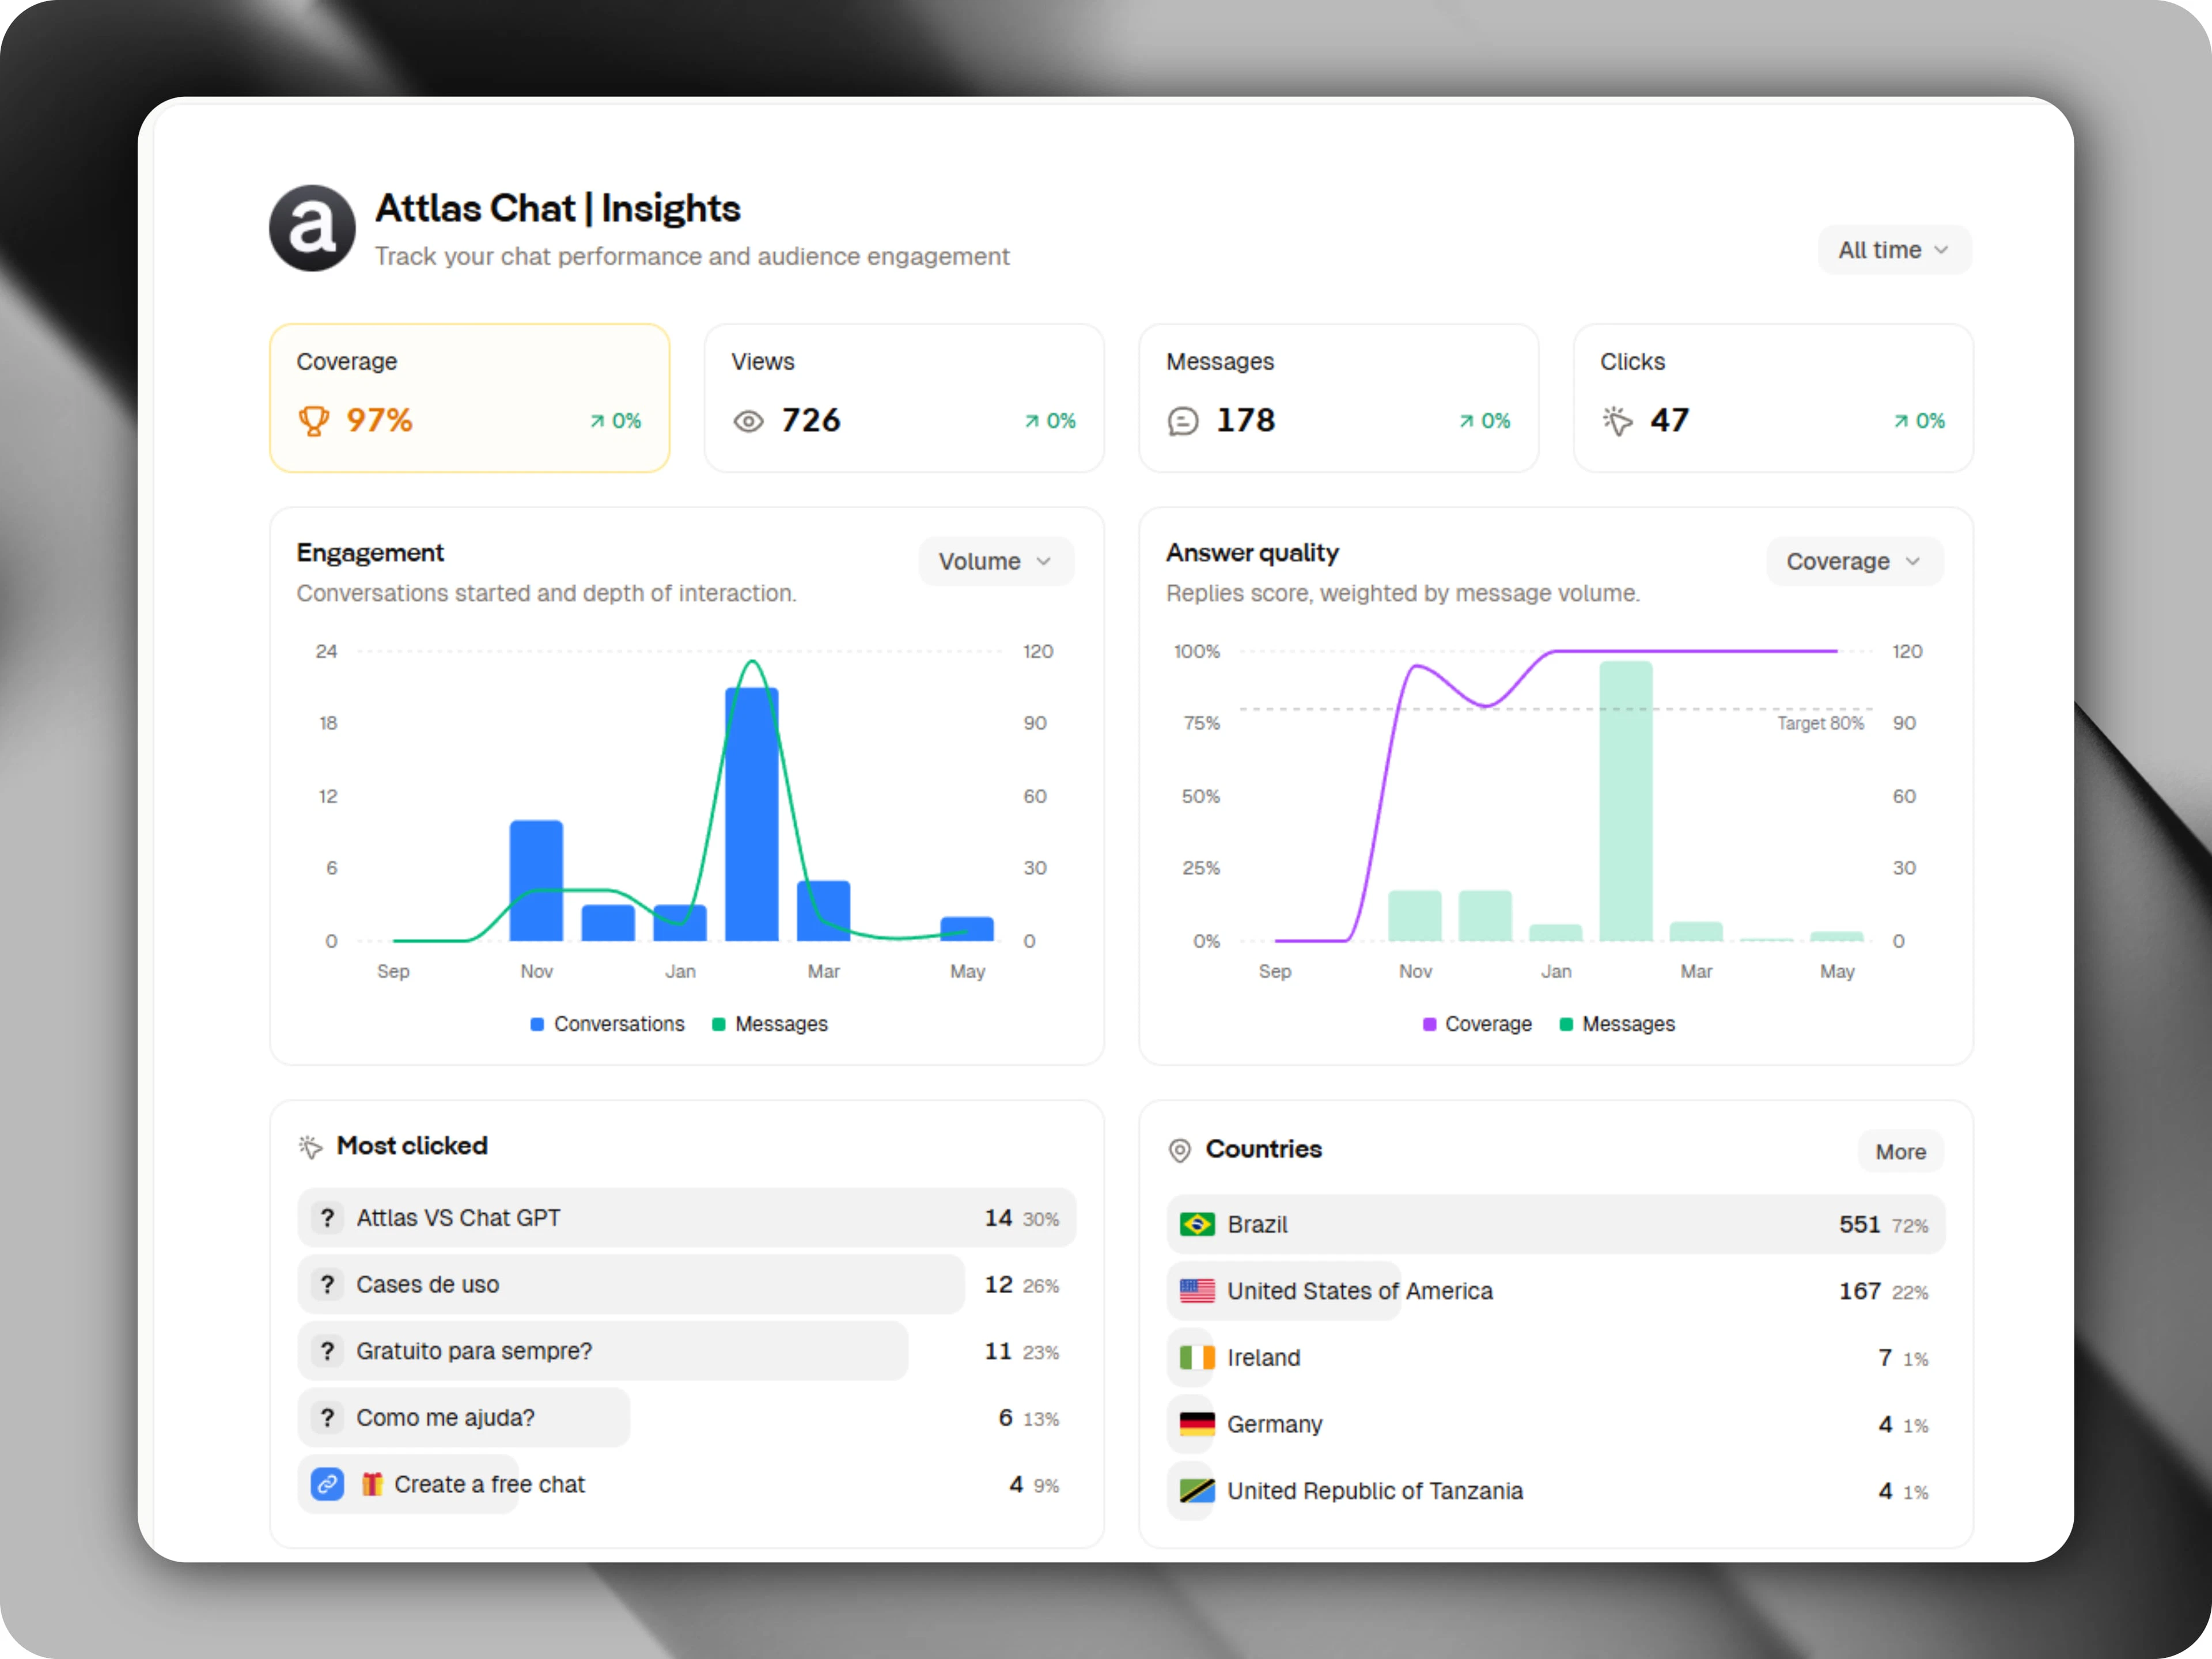2212x1659 pixels.
Task: Click question mark icon beside Attlas VS Chat GPT
Action: point(327,1218)
